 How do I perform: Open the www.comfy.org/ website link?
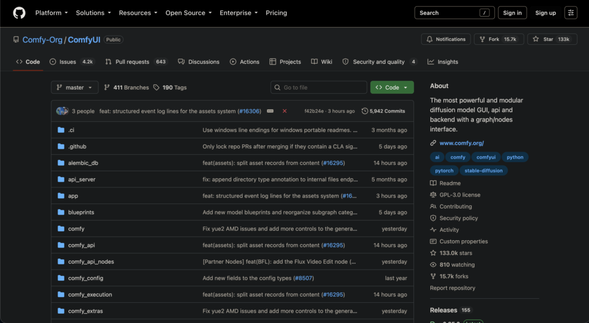coord(462,143)
